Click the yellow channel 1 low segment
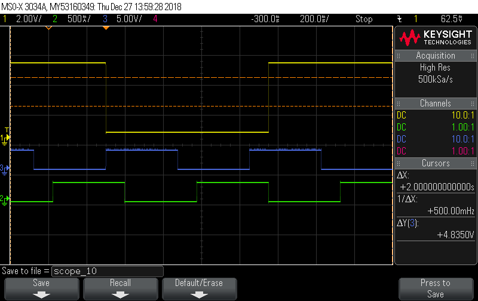Viewport: 478px width, 301px height. pos(187,132)
